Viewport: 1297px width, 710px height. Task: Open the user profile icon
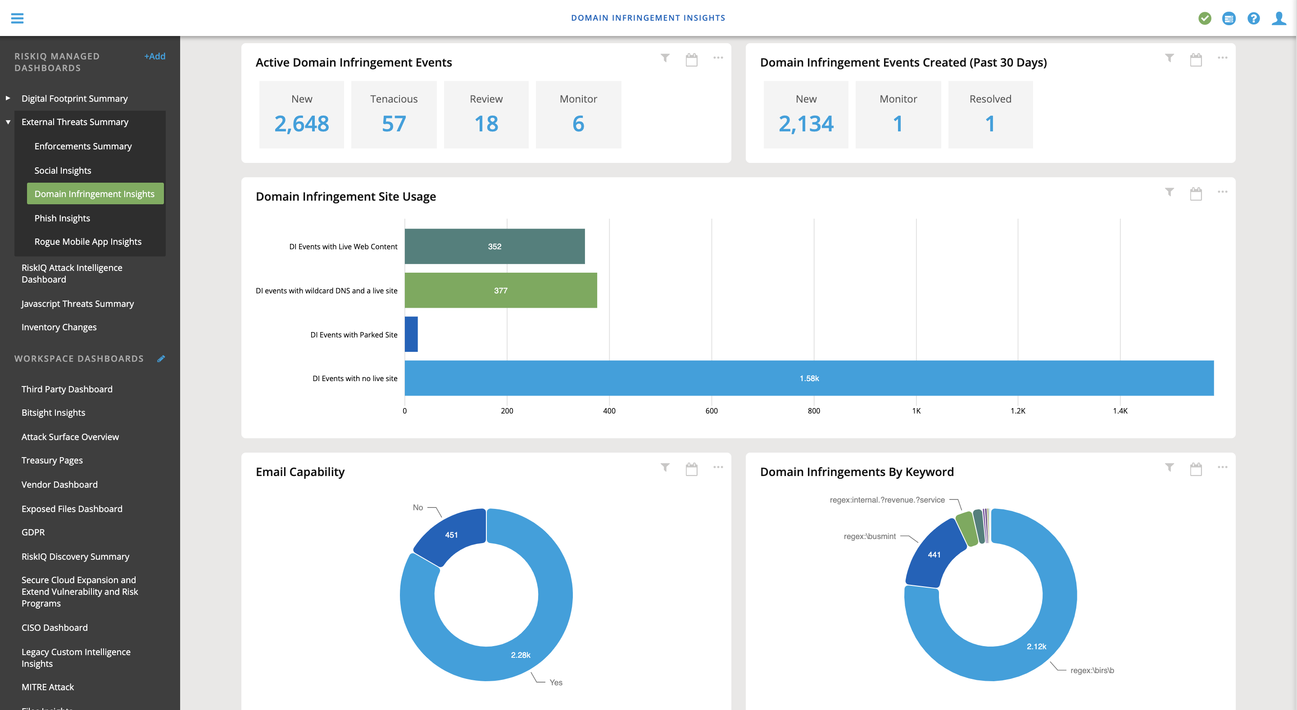(x=1279, y=18)
